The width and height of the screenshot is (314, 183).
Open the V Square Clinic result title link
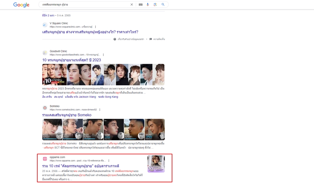(90, 32)
